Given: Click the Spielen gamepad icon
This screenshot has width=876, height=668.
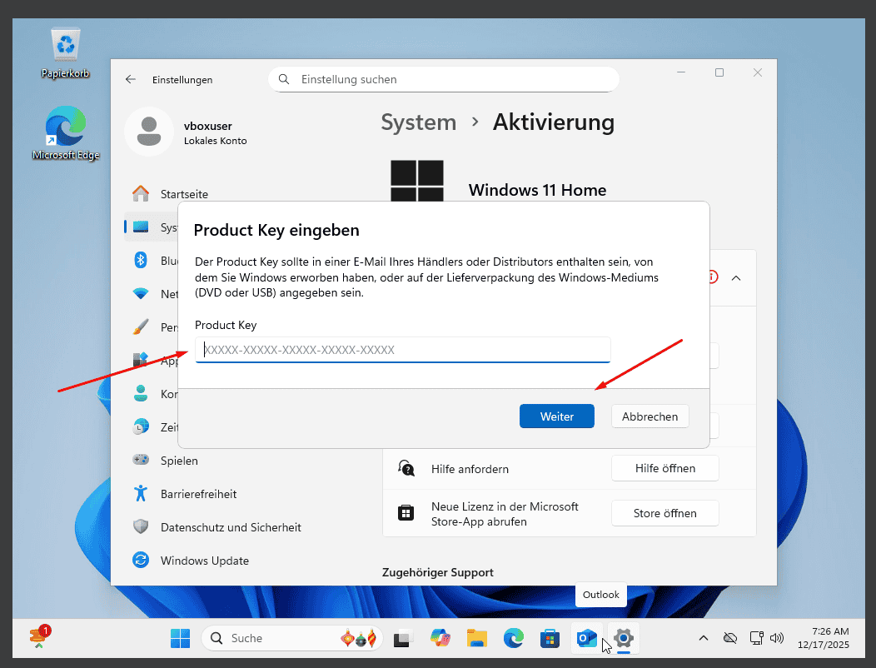Looking at the screenshot, I should tap(141, 460).
